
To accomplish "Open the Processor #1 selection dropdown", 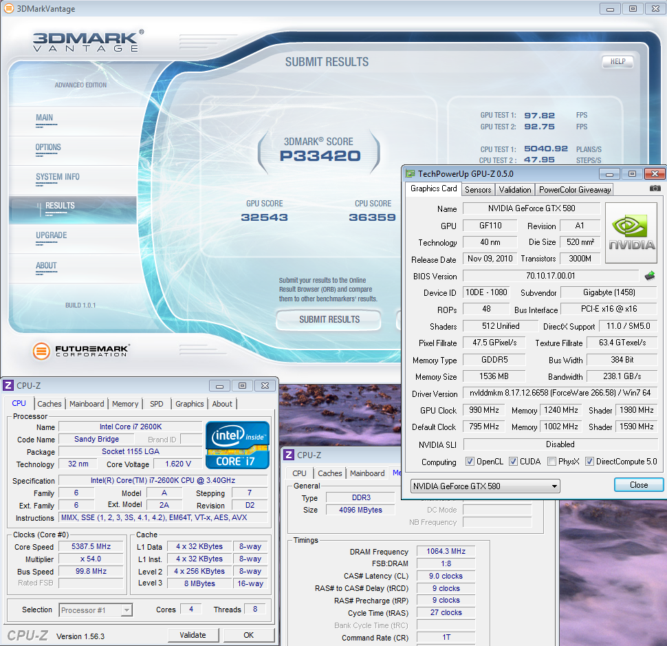I will coord(96,610).
